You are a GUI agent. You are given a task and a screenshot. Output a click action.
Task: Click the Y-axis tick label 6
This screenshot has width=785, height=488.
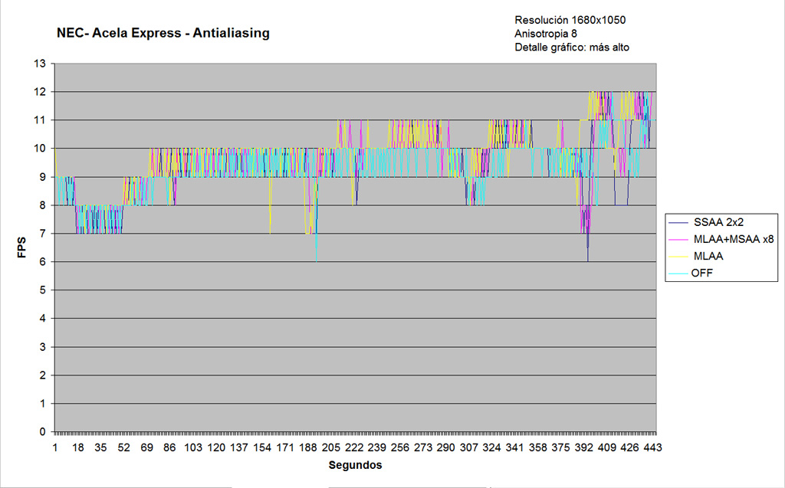(x=43, y=261)
